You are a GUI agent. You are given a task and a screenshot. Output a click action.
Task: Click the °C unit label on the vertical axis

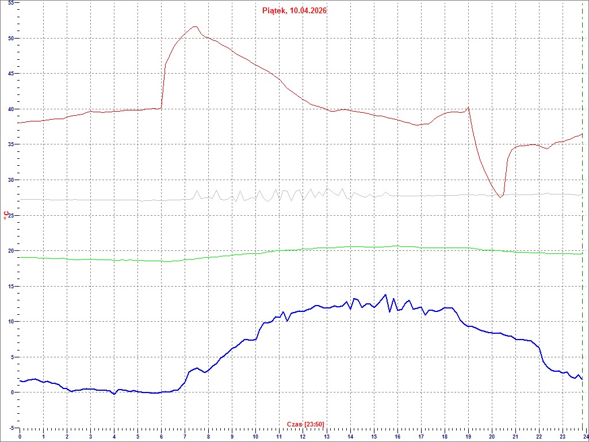coord(6,215)
